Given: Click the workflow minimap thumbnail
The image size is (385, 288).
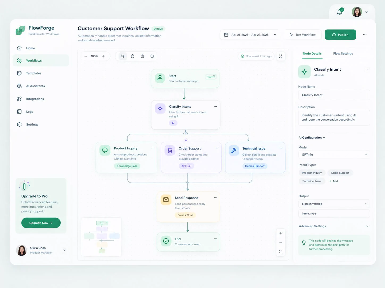Looking at the screenshot, I should (x=101, y=237).
